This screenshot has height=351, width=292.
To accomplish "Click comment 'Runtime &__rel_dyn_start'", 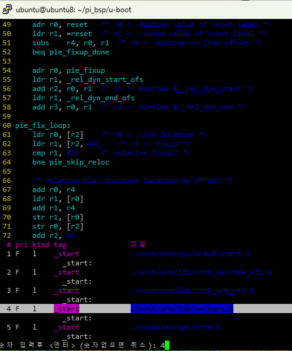I will [190, 89].
